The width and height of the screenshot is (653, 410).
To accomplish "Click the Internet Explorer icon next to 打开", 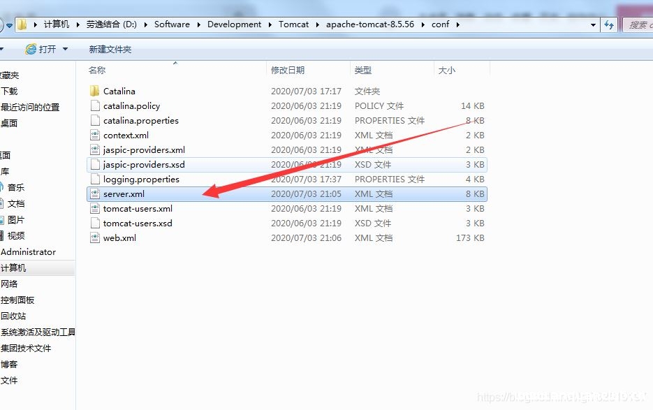I will (31, 49).
